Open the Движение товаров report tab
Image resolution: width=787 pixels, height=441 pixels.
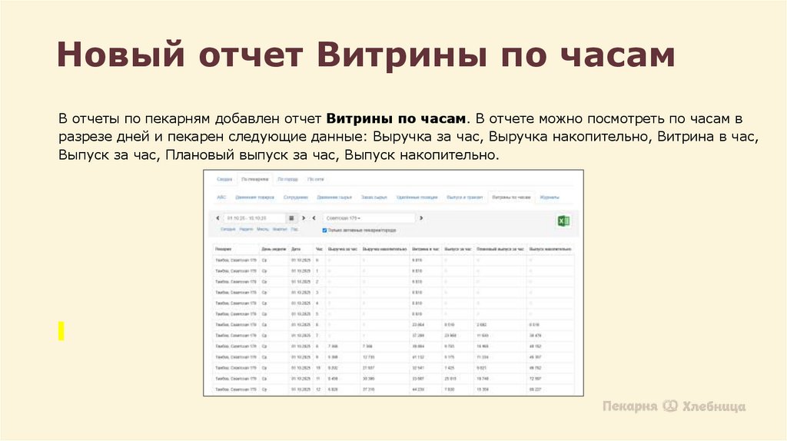[x=254, y=197]
